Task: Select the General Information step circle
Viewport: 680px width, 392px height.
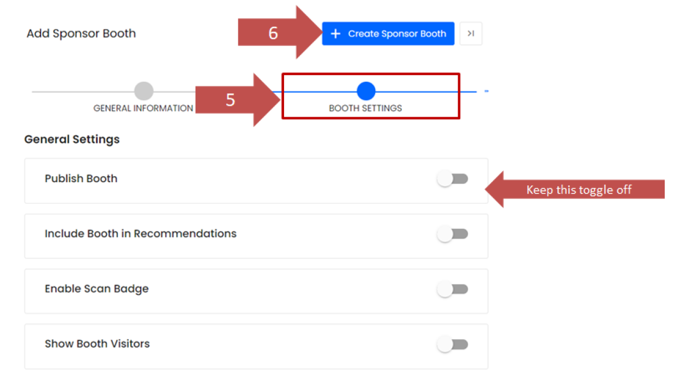Action: (144, 91)
